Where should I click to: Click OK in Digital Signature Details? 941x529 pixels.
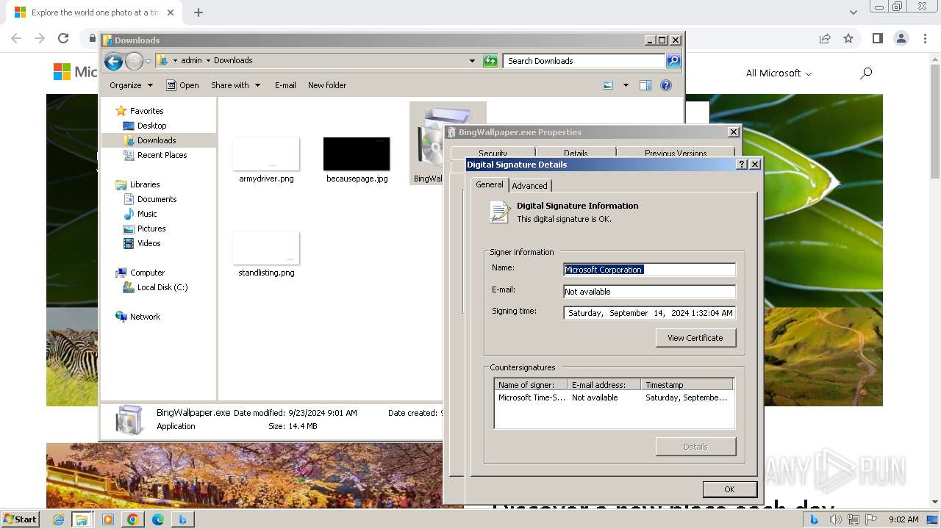[729, 489]
